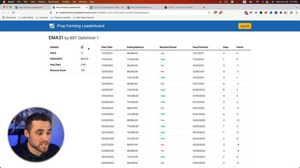
Task: Click the Wi-Fi status icon
Action: pos(257,2)
